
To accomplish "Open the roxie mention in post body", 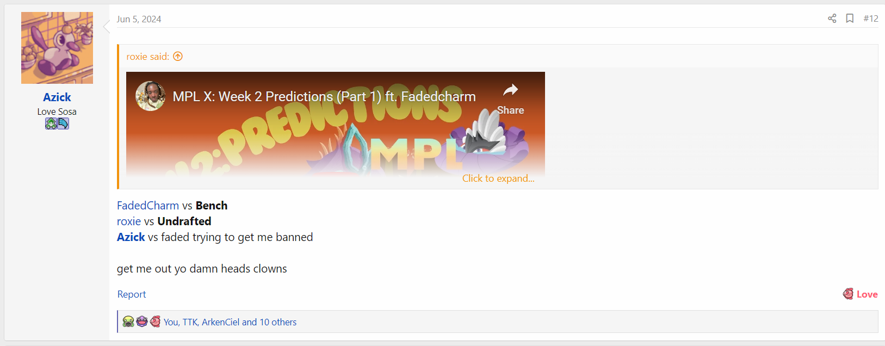I will [129, 221].
